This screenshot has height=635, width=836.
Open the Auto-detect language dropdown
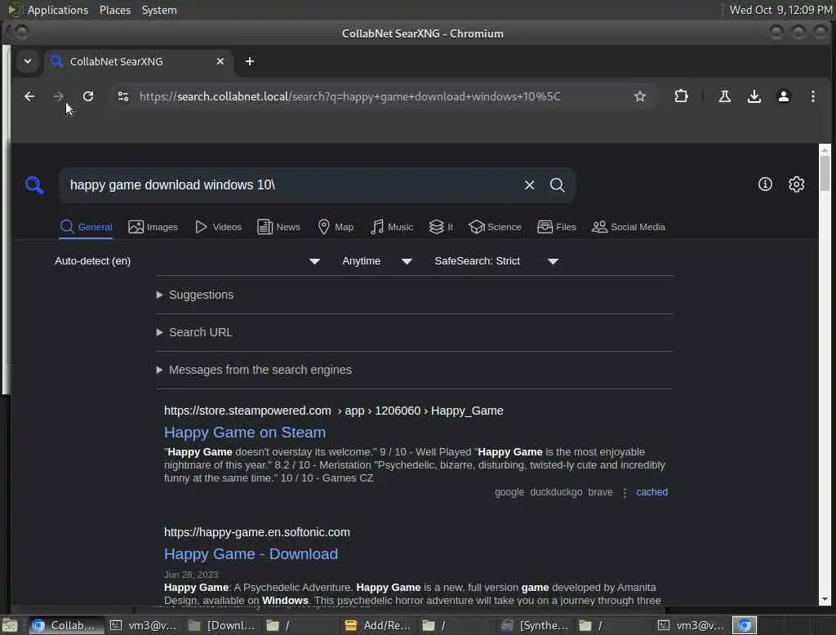(x=187, y=261)
